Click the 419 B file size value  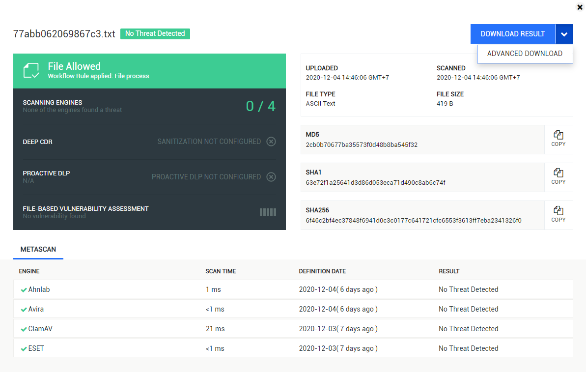pos(445,104)
